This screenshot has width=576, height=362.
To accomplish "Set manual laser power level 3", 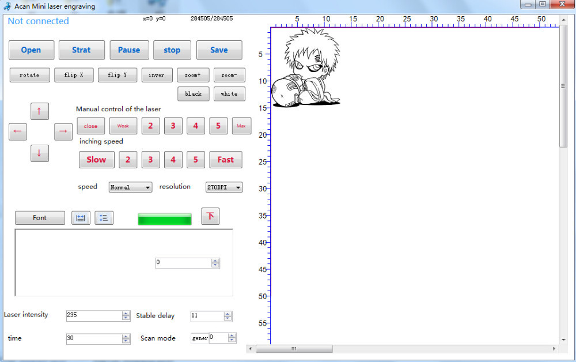I will point(173,126).
